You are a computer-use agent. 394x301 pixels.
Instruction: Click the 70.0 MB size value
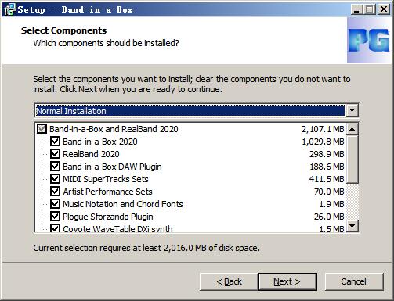329,192
